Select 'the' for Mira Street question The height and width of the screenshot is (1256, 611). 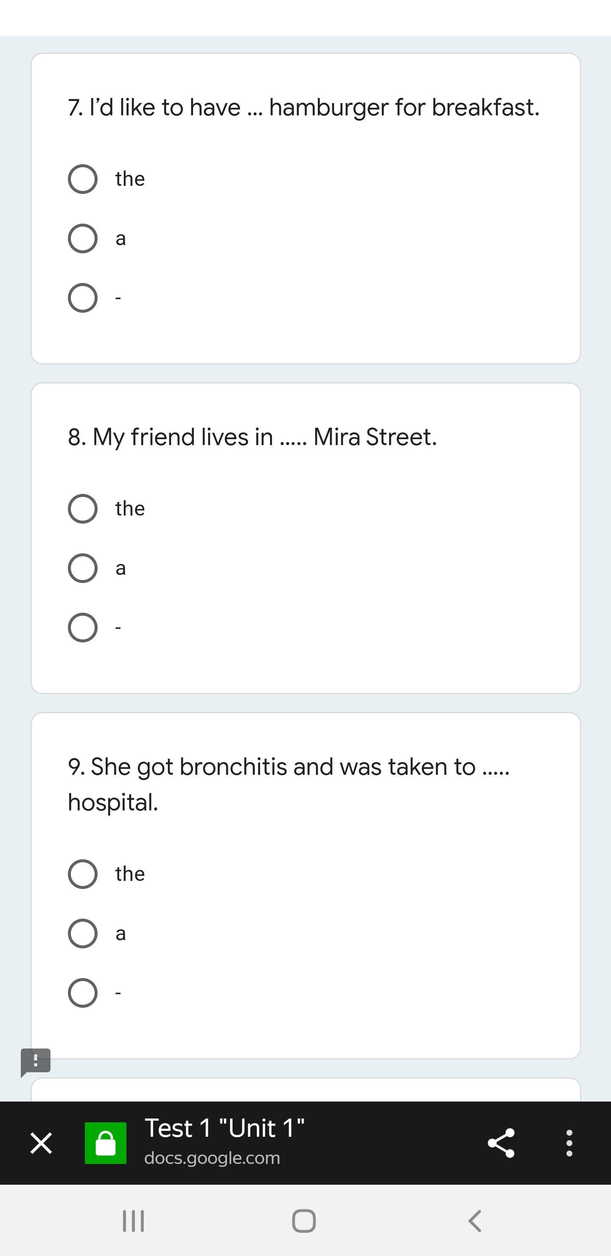[x=82, y=508]
